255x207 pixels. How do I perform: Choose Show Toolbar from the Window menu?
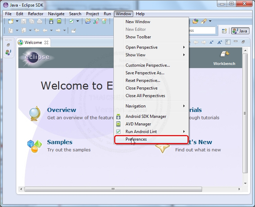tap(152, 37)
